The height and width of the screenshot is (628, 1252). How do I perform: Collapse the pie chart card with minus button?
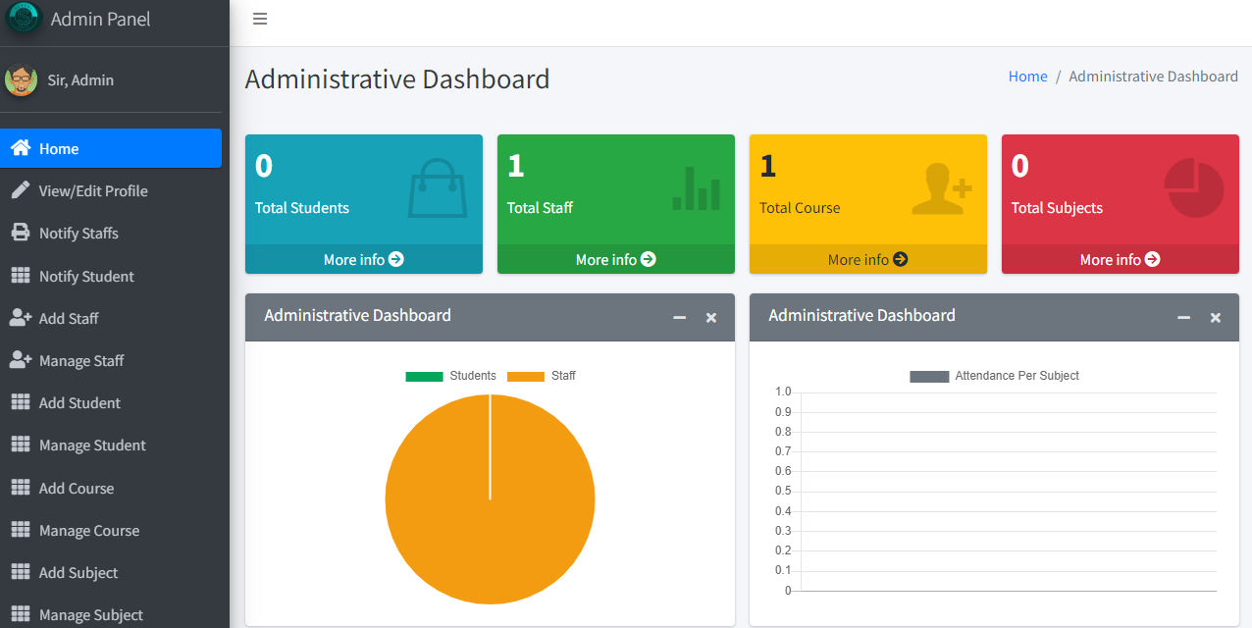(679, 318)
